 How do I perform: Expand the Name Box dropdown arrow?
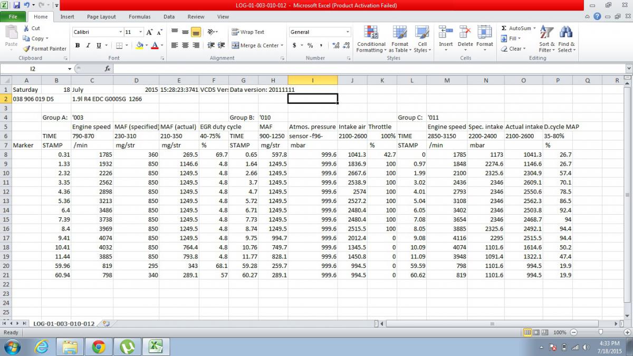point(69,69)
